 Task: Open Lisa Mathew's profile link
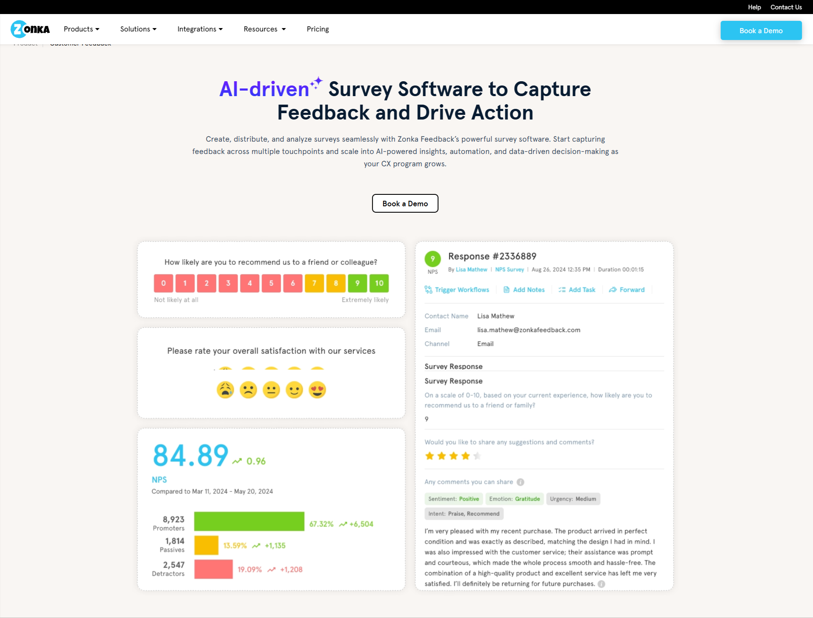(x=470, y=269)
